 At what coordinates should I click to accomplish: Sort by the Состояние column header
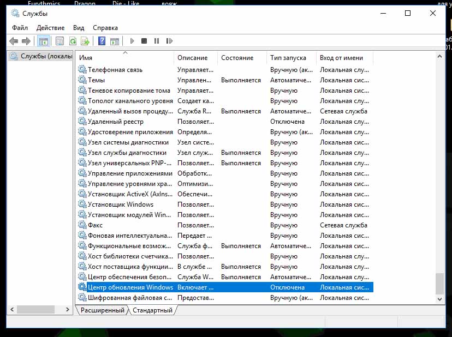point(242,58)
